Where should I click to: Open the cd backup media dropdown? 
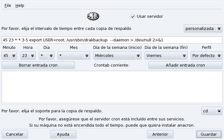tap(212, 111)
